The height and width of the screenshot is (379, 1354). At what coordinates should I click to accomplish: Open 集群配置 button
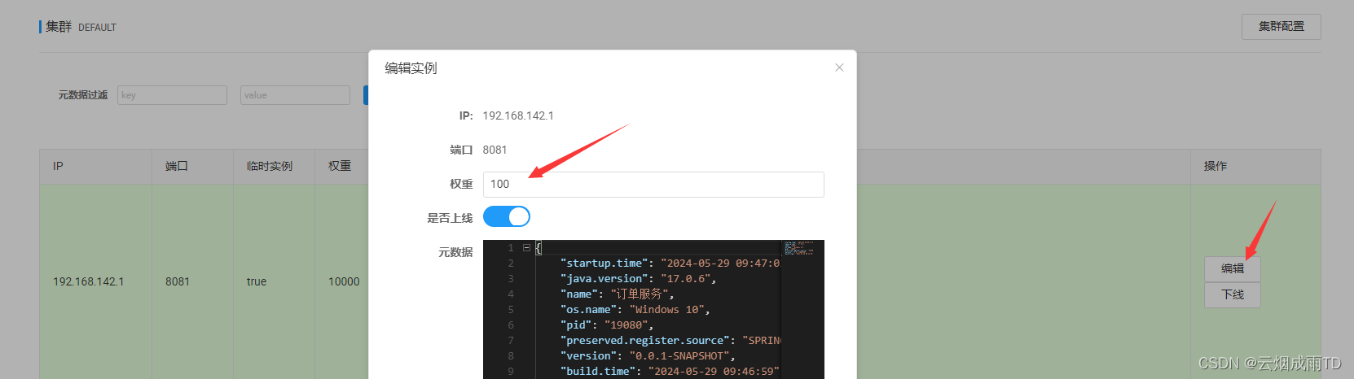pos(1281,27)
